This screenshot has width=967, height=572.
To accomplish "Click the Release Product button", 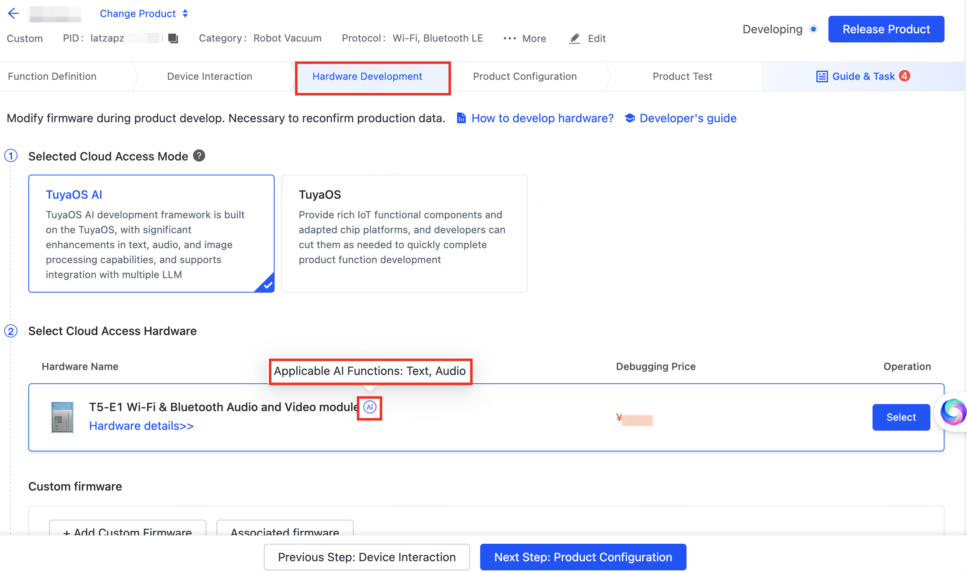I will 886,29.
